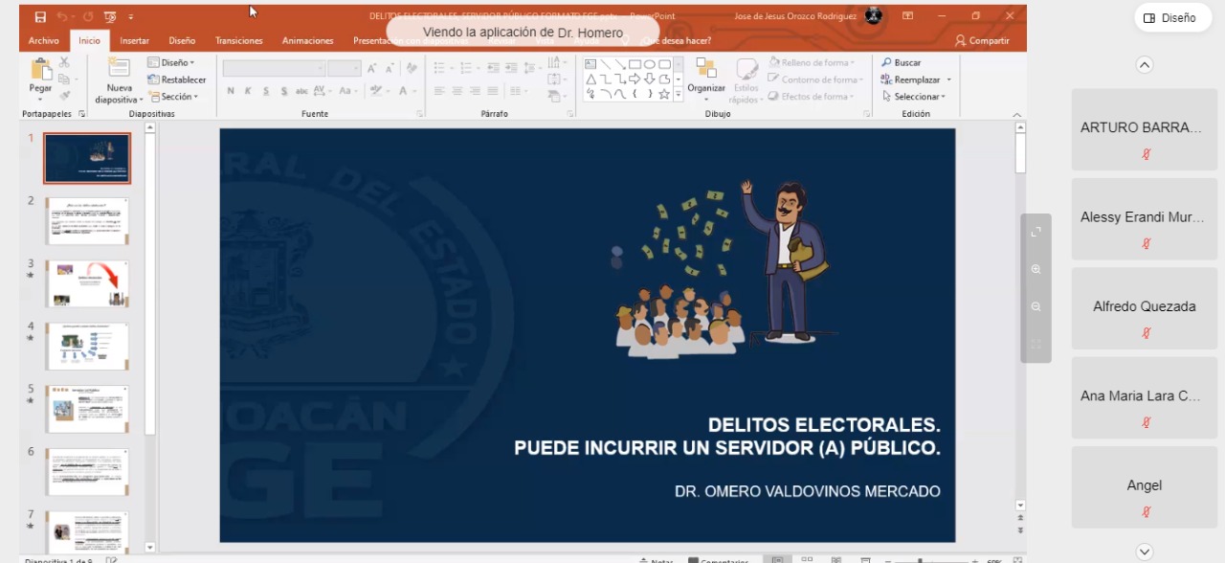Screen dimensions: 1225x563
Task: Open the Diseño layout dropdown in Diapositivas
Action: [171, 63]
